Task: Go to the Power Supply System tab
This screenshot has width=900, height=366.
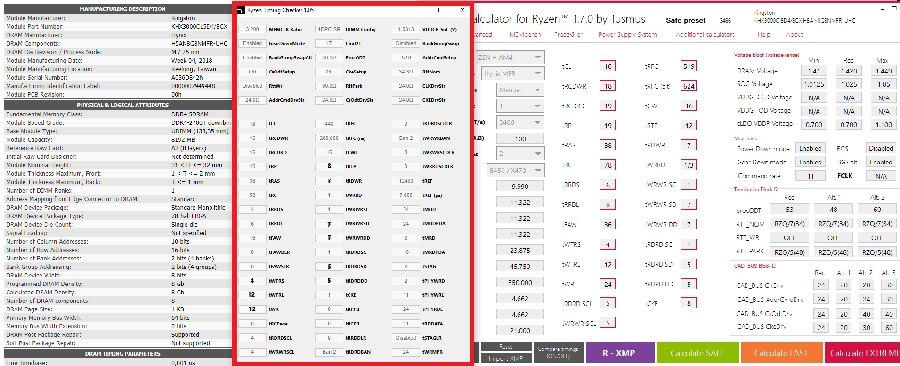Action: [x=628, y=34]
